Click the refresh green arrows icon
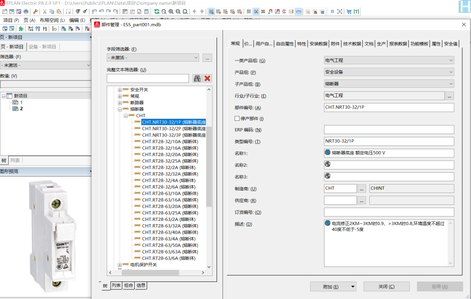 (157, 11)
